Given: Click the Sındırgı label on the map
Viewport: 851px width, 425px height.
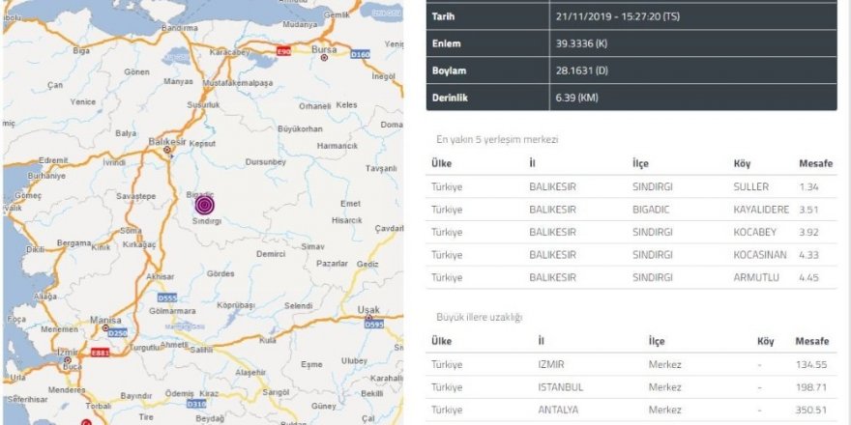Looking at the screenshot, I should pyautogui.click(x=206, y=221).
